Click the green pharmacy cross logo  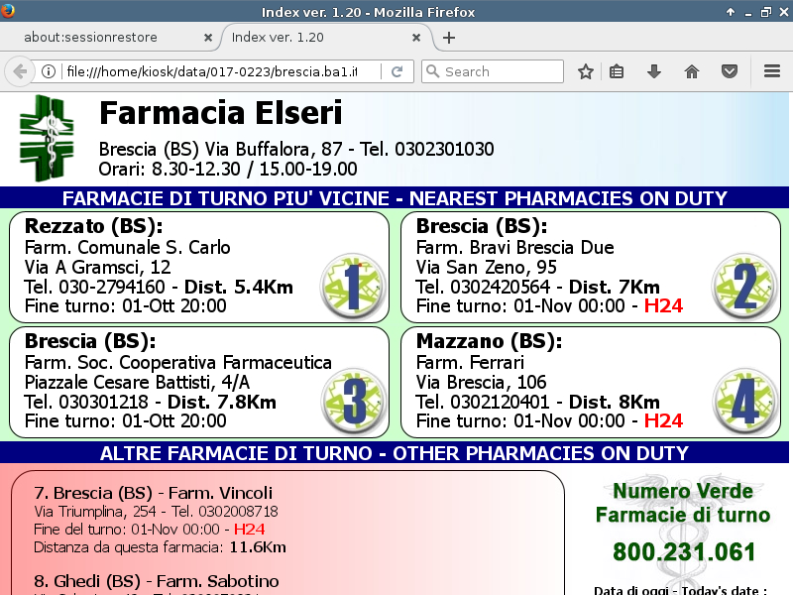[47, 138]
